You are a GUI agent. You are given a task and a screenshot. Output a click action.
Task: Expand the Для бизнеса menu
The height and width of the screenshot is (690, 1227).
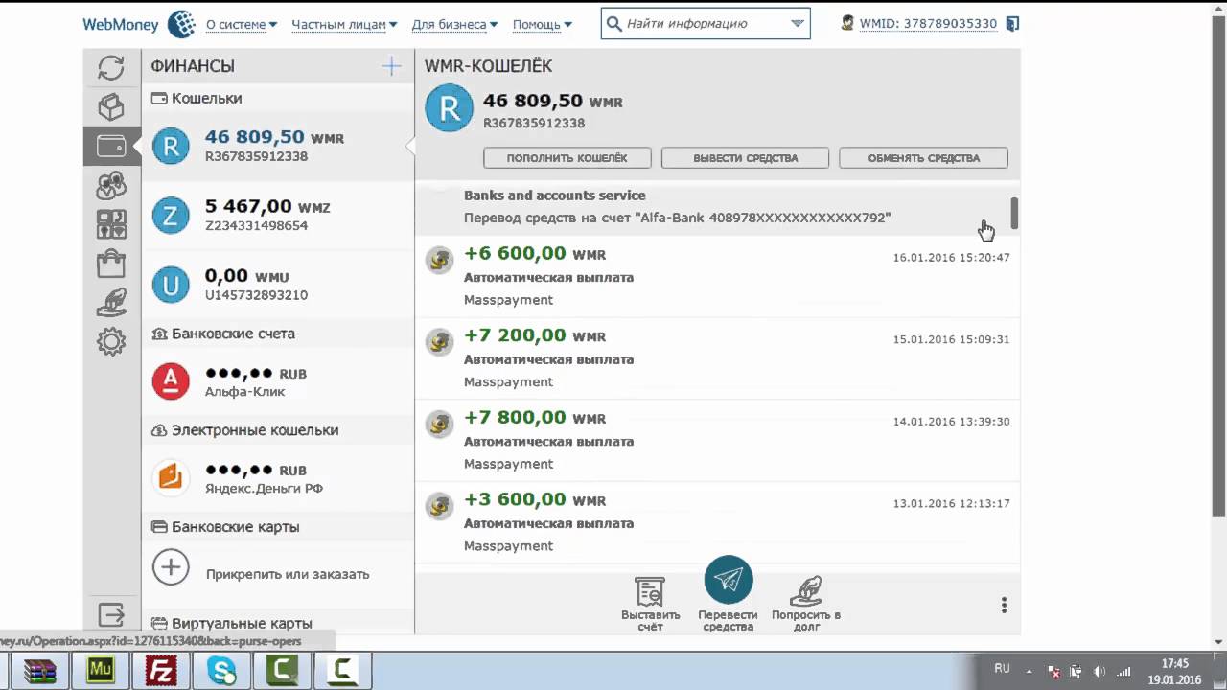pos(454,24)
